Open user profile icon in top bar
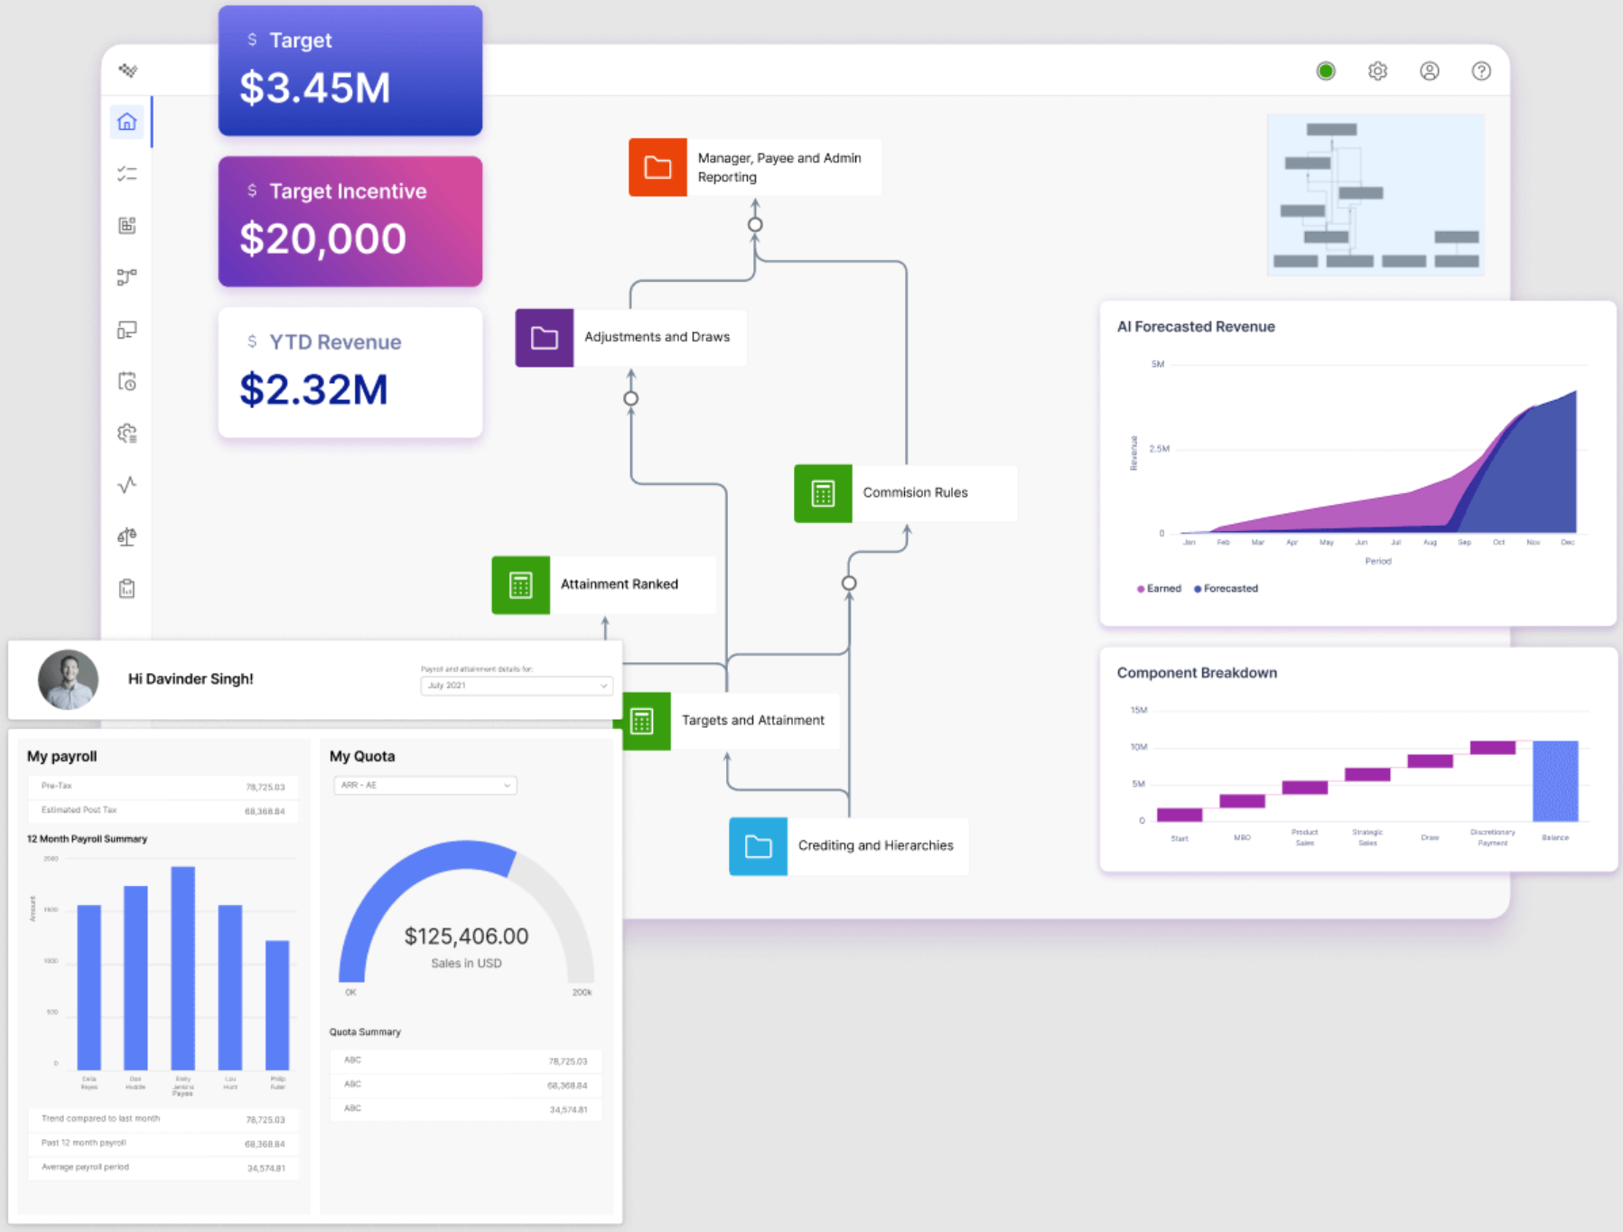The height and width of the screenshot is (1232, 1623). click(1429, 70)
